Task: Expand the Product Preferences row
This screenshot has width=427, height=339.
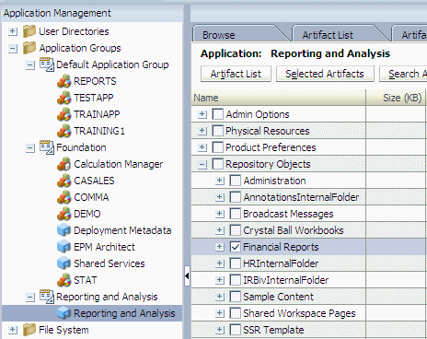Action: 202,147
